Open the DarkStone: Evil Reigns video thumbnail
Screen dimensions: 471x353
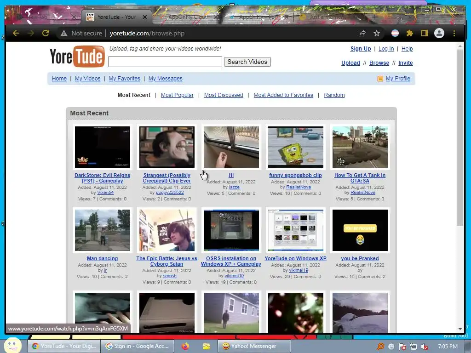103,147
